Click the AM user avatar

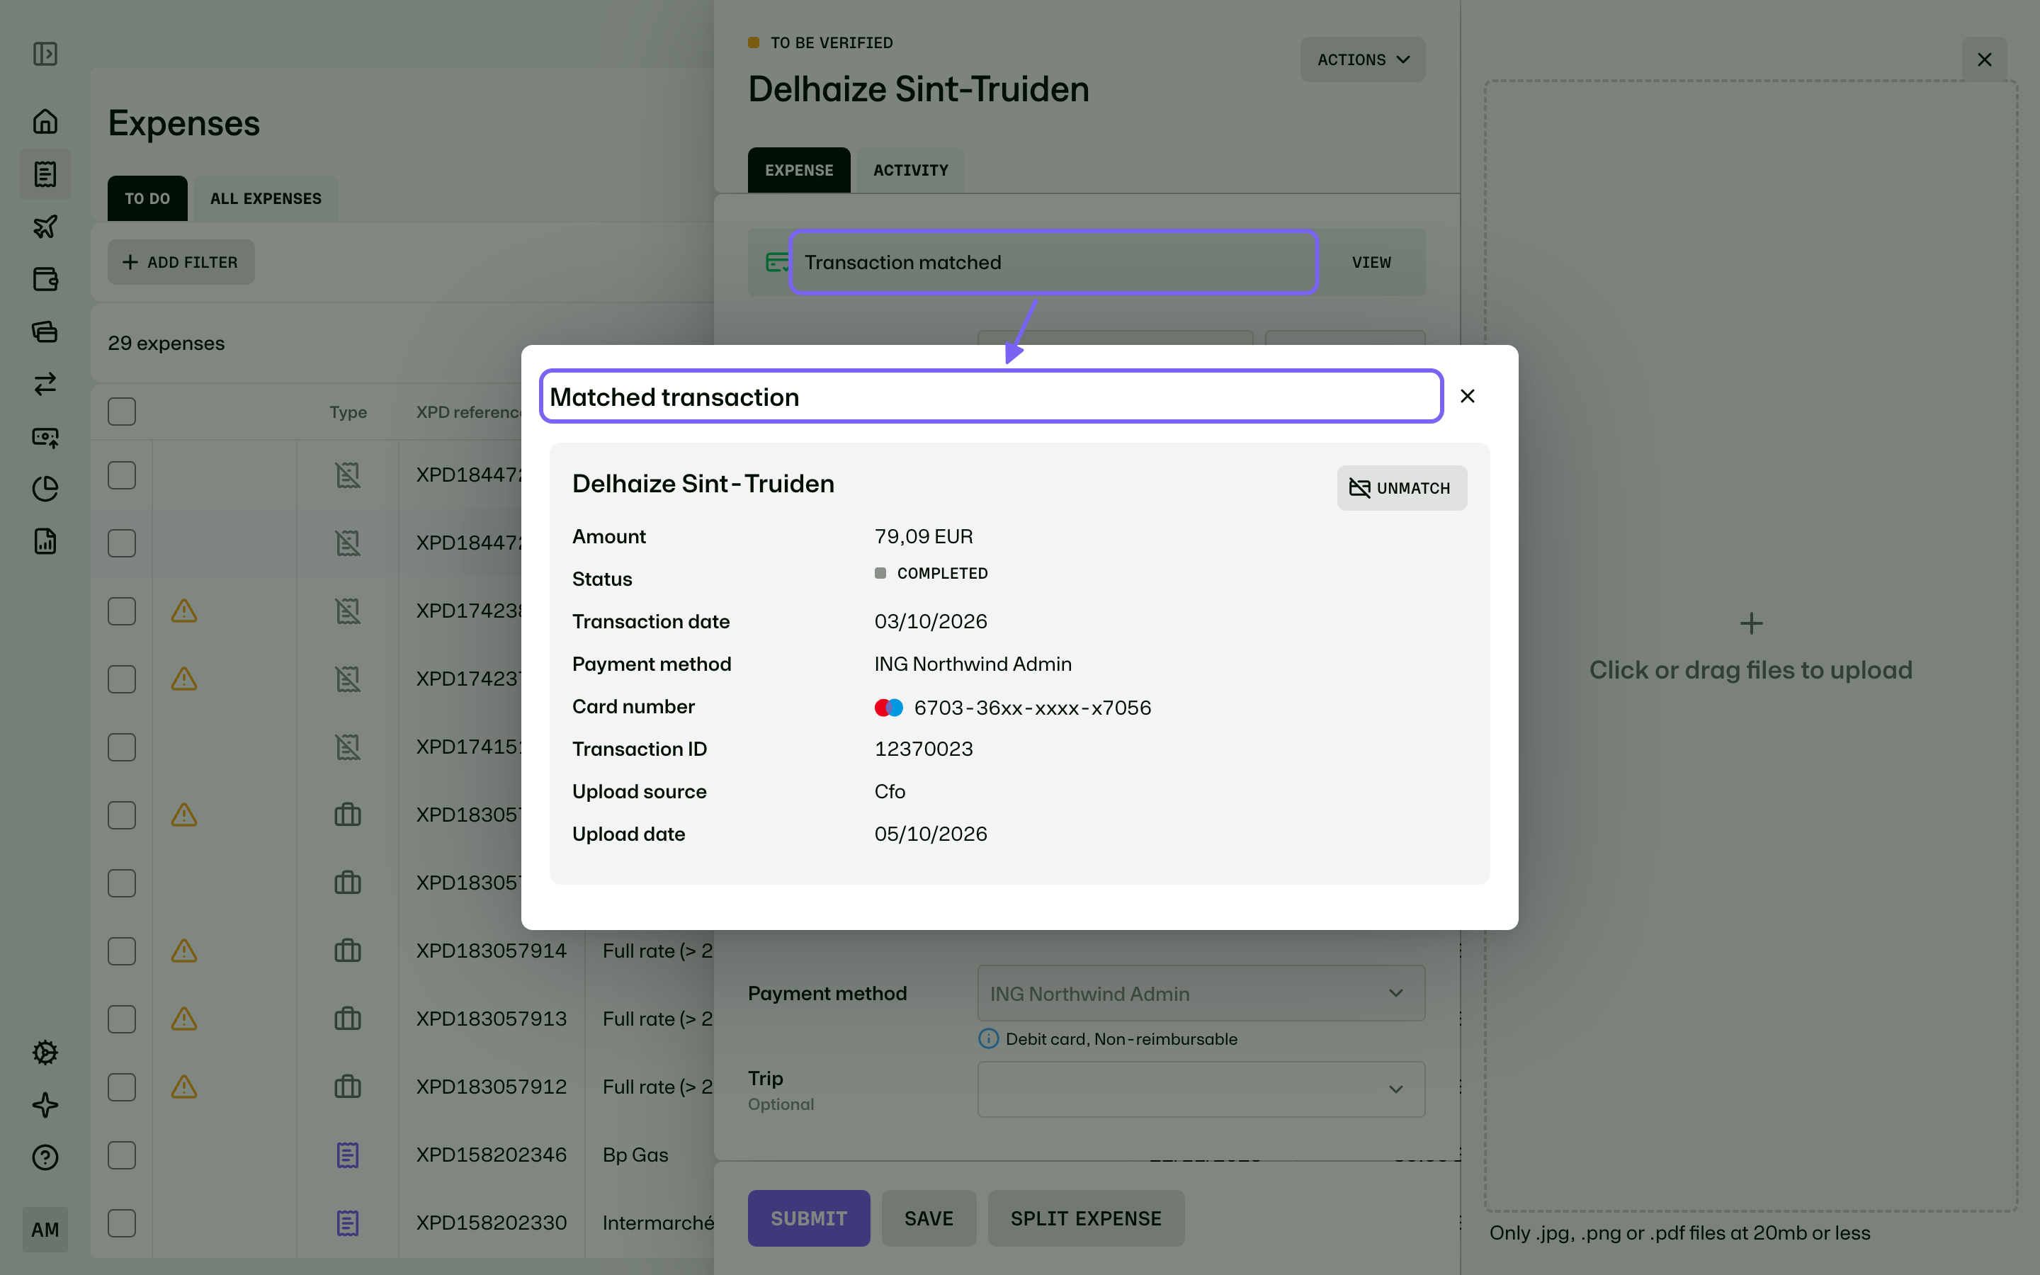coord(45,1230)
